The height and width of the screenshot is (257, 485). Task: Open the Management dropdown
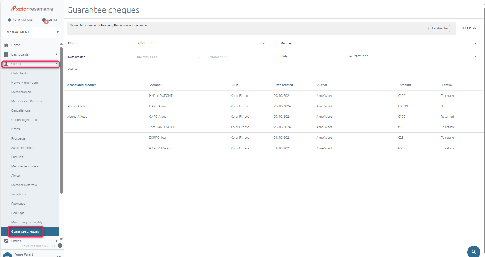click(32, 32)
